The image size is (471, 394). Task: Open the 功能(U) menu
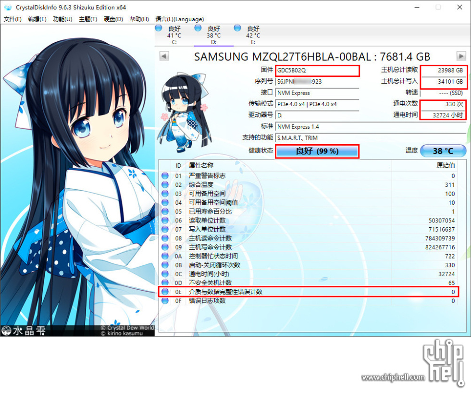(62, 19)
